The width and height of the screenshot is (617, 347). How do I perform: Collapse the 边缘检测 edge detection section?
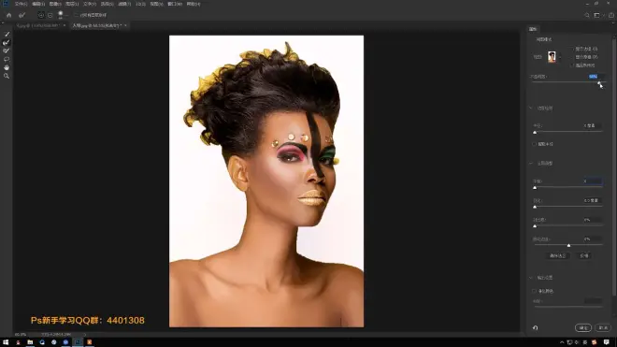(531, 108)
